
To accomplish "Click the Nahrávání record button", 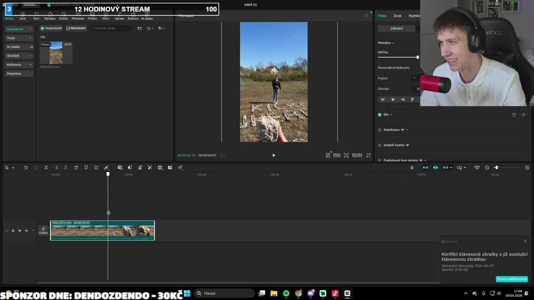I will [x=76, y=28].
